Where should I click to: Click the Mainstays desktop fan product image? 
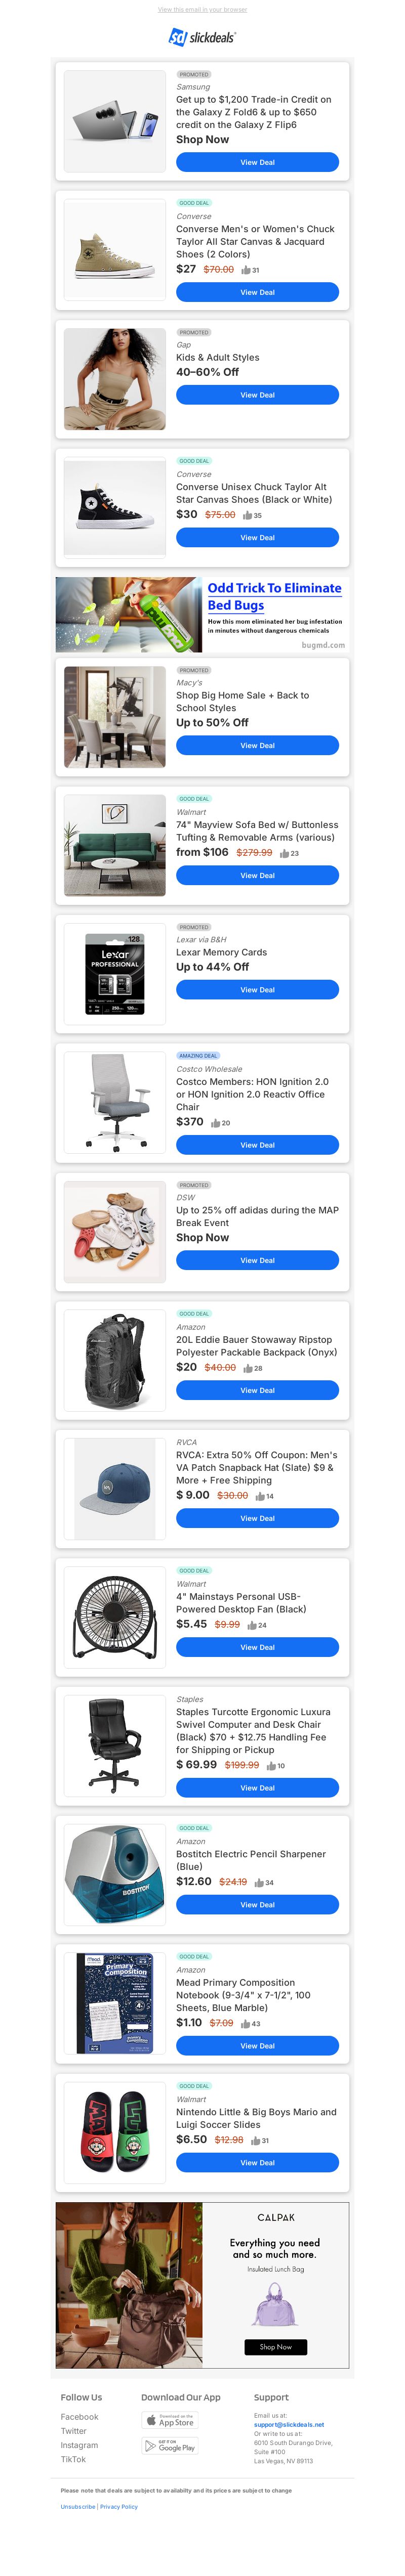coord(115,1617)
